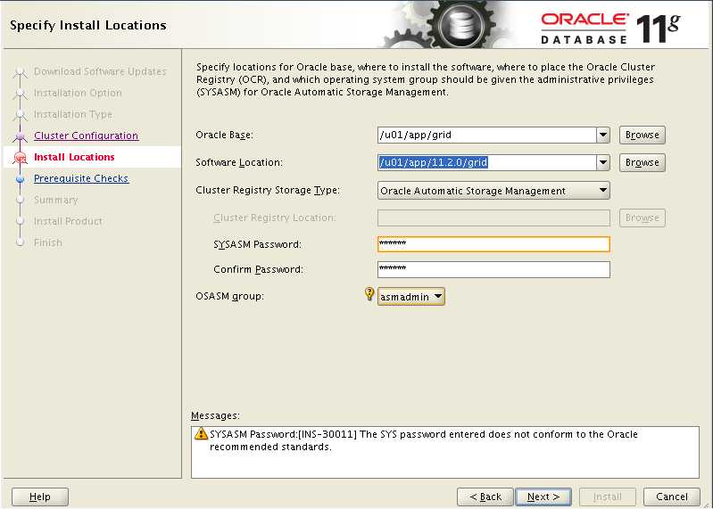The image size is (713, 509).
Task: Open the Software Location dropdown arrow
Action: pos(603,162)
